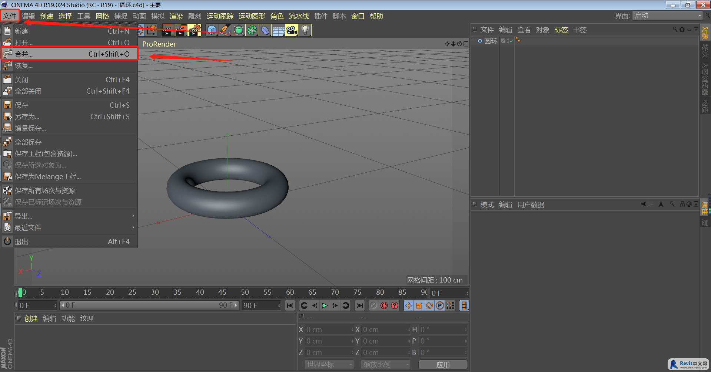The image size is (711, 372).
Task: Click the viewport zoom camera icon
Action: click(453, 44)
